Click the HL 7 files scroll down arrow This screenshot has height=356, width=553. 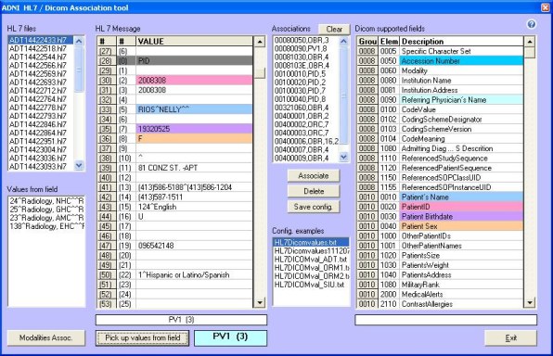tap(79, 165)
